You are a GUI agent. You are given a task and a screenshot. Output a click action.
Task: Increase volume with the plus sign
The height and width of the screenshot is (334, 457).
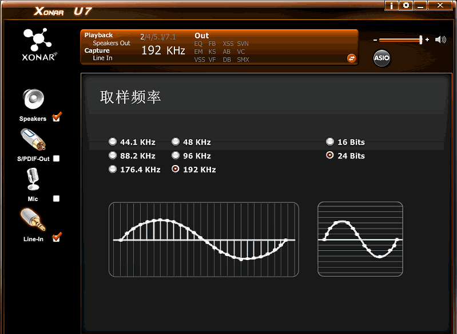click(427, 40)
